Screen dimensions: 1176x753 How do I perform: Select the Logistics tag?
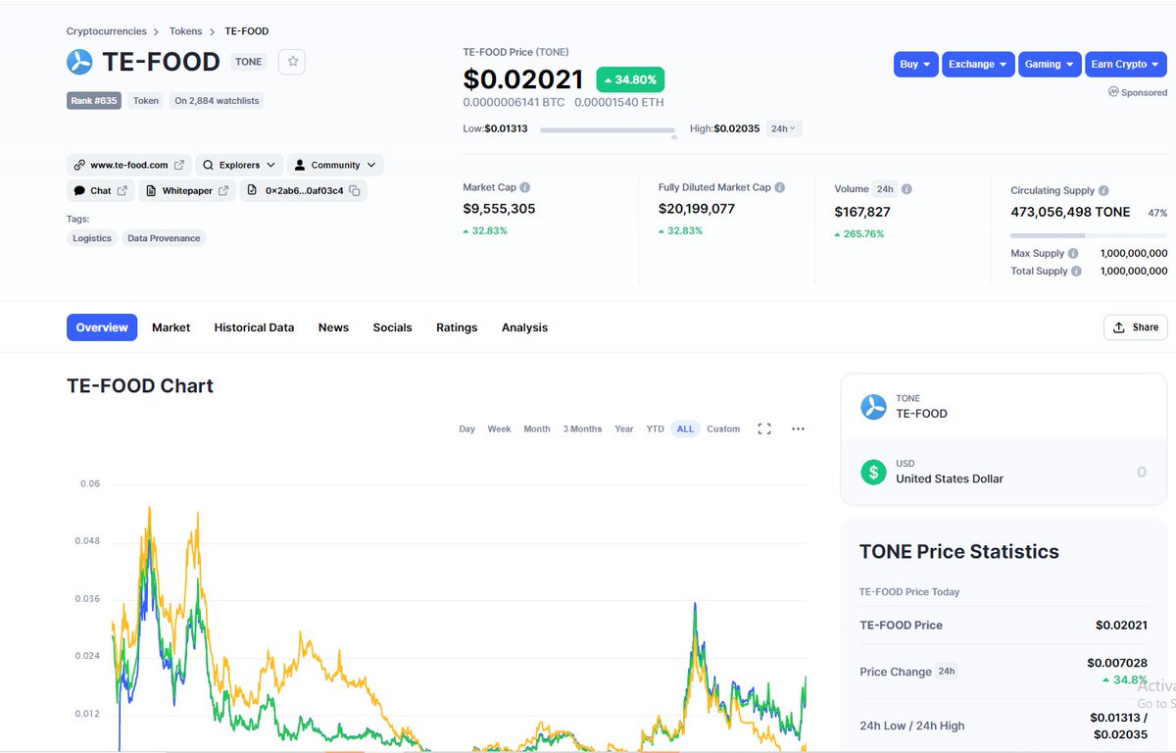coord(92,238)
